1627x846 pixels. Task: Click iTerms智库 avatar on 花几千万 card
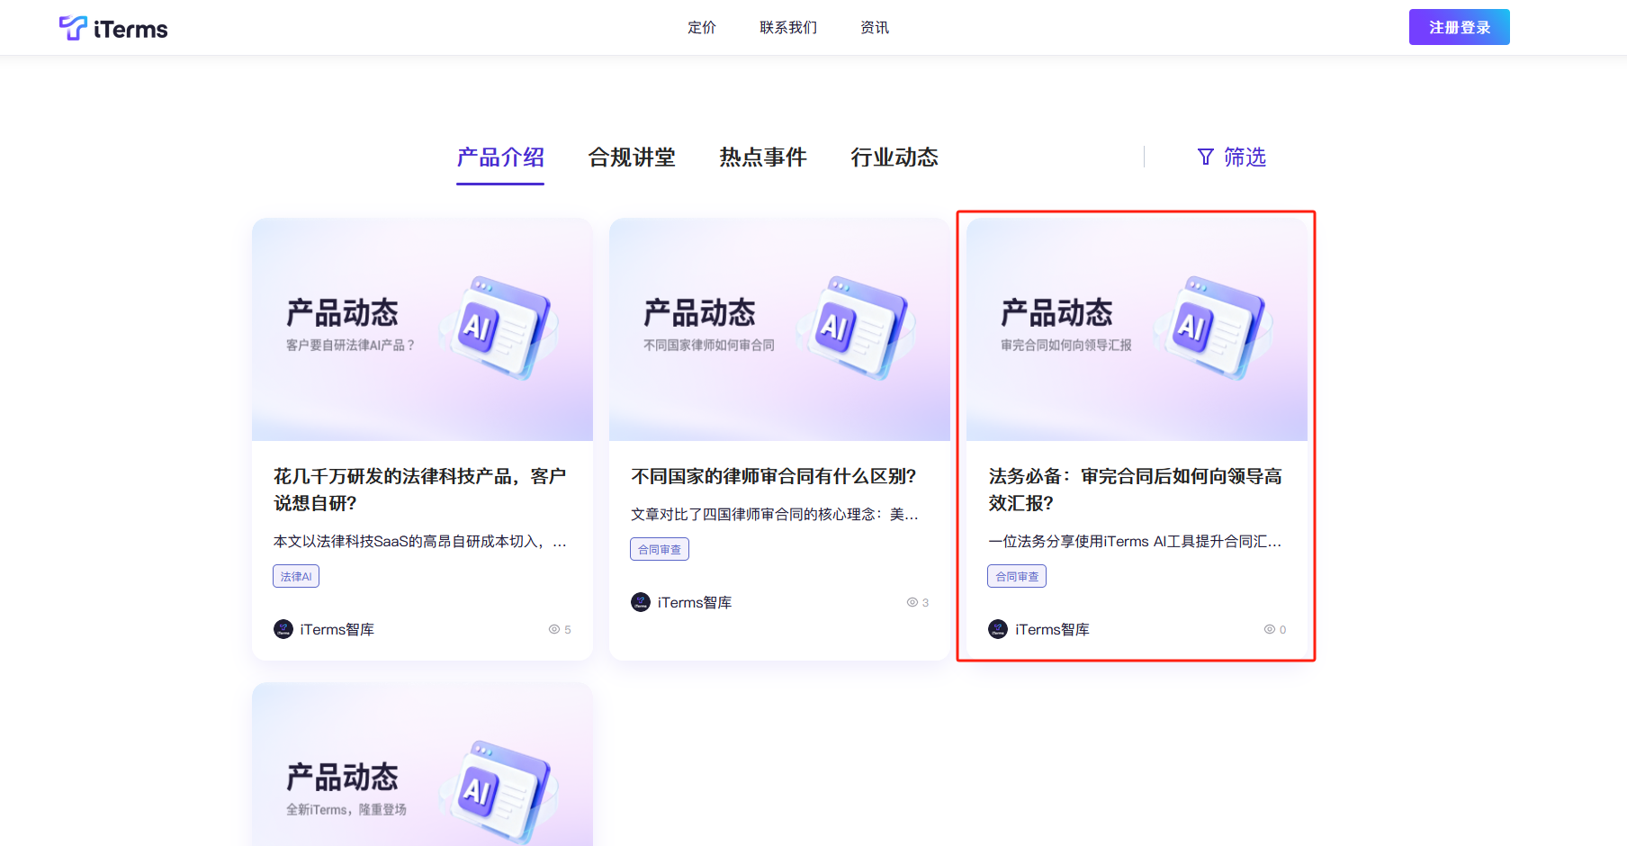pos(283,629)
